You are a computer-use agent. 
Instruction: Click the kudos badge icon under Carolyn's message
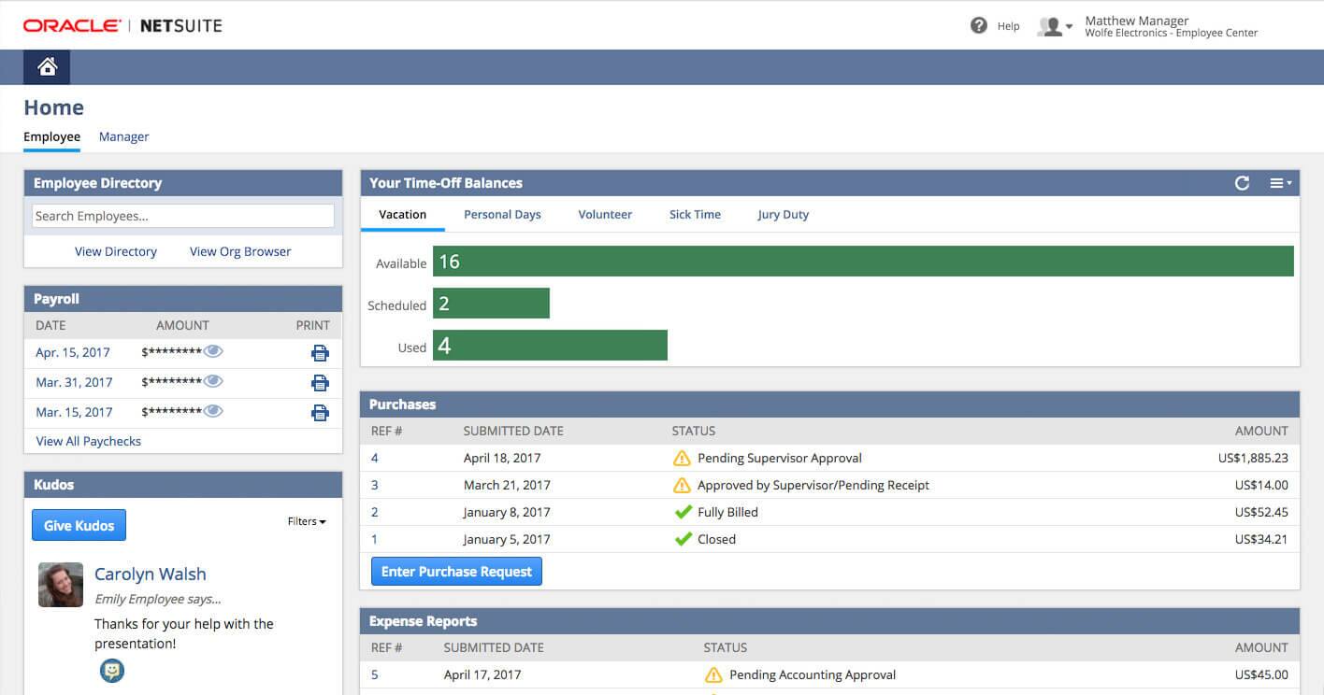pos(112,671)
